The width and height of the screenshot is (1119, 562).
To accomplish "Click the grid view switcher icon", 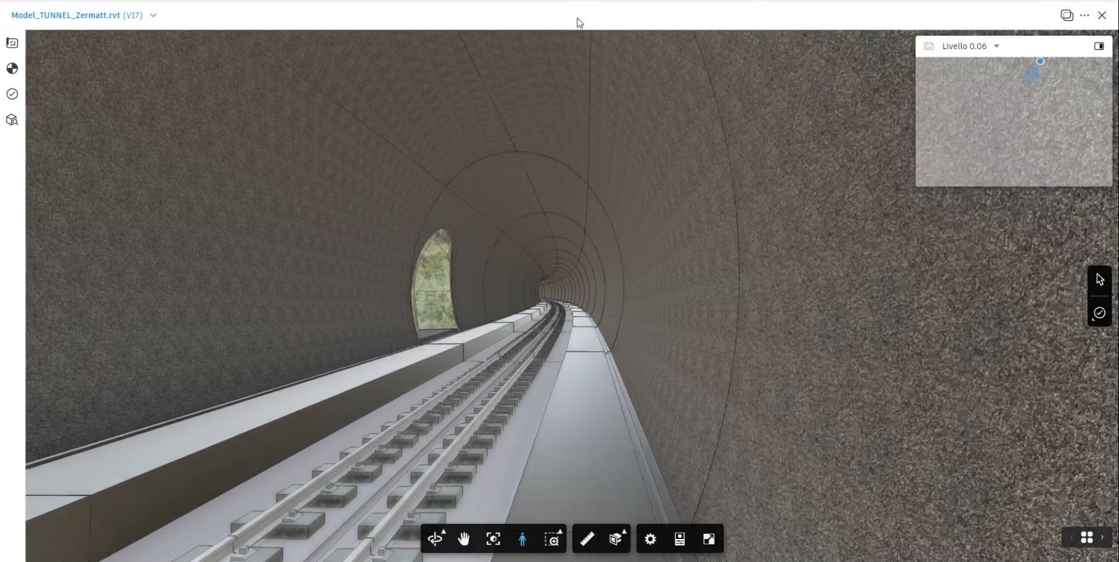I will click(x=1086, y=537).
